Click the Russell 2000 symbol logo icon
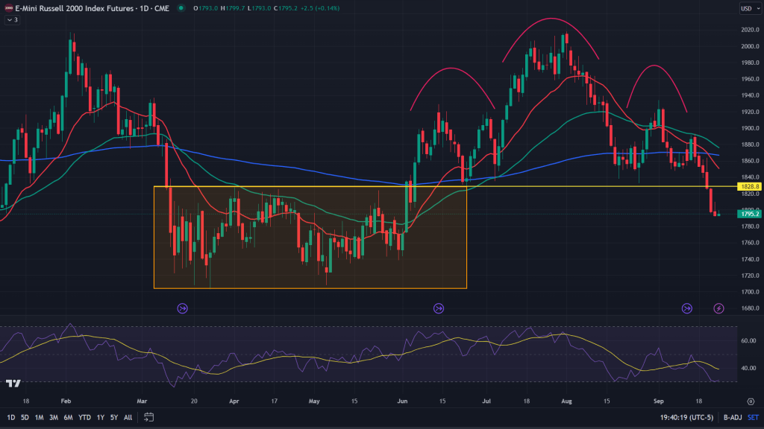 click(x=7, y=8)
